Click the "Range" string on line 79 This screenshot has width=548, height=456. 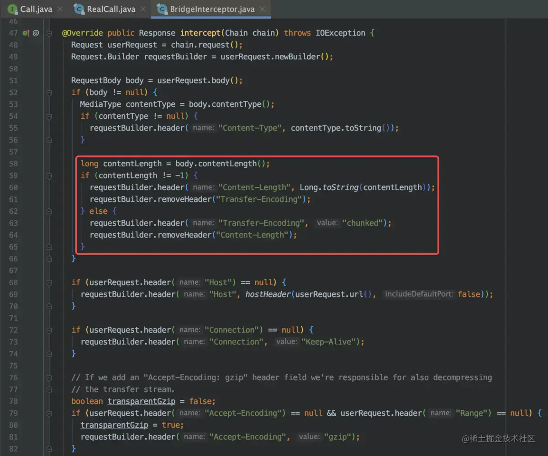click(471, 413)
